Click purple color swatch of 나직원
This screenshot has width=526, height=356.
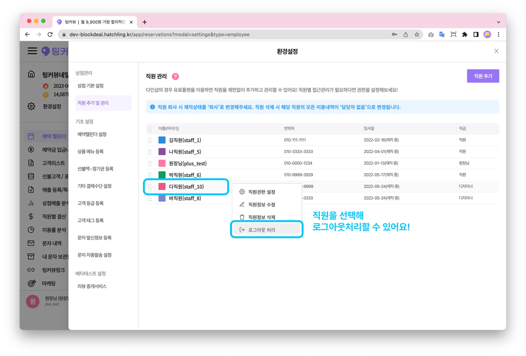click(x=162, y=152)
